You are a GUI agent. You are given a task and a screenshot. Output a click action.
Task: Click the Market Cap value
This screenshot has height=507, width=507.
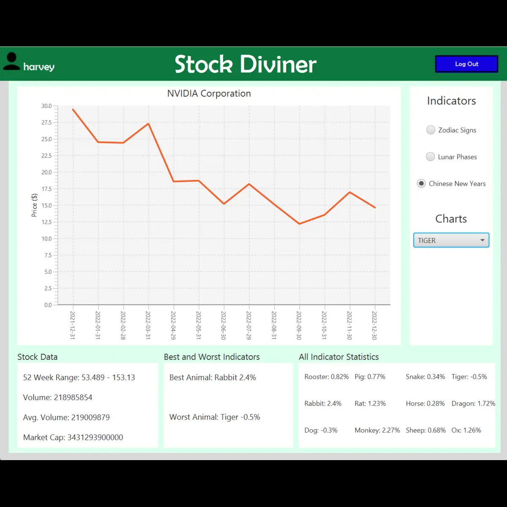[73, 437]
